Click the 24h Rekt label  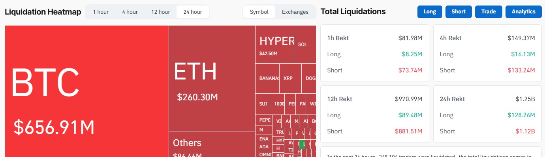(x=452, y=99)
